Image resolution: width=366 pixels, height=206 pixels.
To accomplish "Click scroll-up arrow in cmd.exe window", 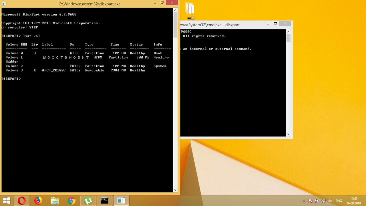I will (x=288, y=31).
